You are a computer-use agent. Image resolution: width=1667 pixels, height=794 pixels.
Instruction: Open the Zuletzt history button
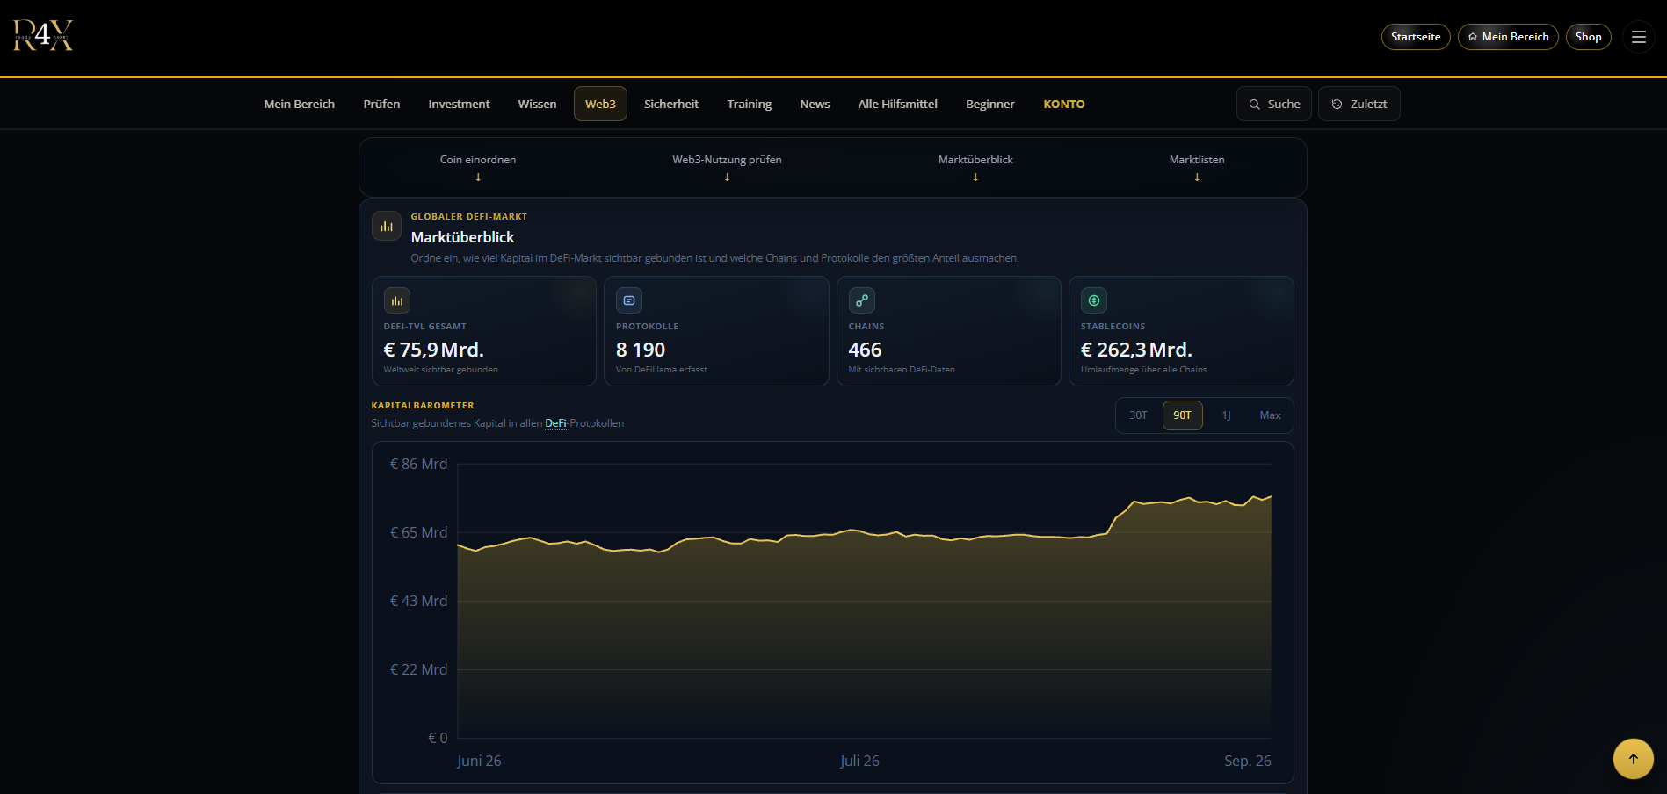point(1359,104)
